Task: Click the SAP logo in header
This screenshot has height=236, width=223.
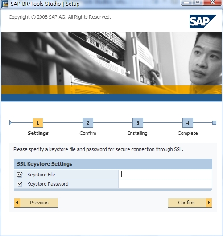Action: pyautogui.click(x=203, y=21)
